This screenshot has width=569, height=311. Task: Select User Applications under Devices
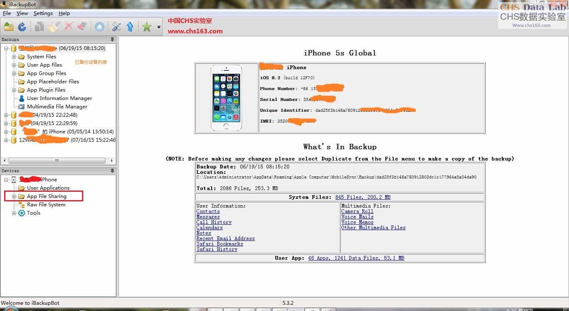[48, 188]
